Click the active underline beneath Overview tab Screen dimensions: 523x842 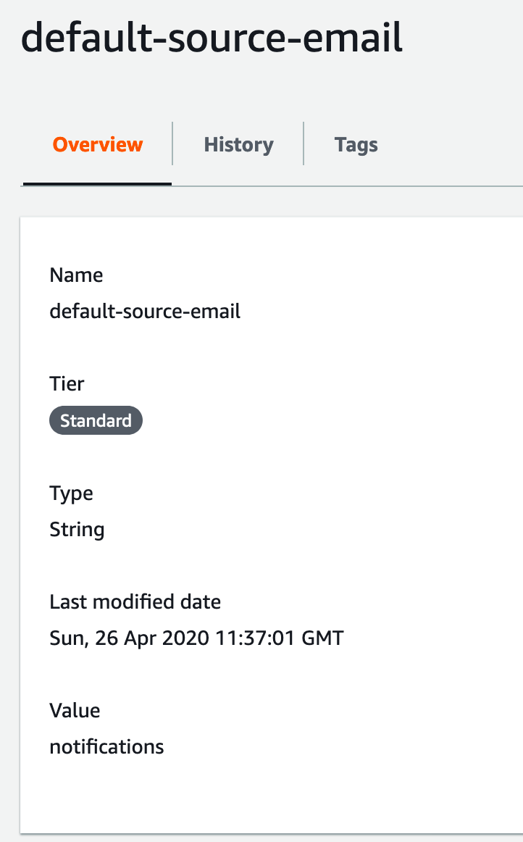pyautogui.click(x=97, y=184)
